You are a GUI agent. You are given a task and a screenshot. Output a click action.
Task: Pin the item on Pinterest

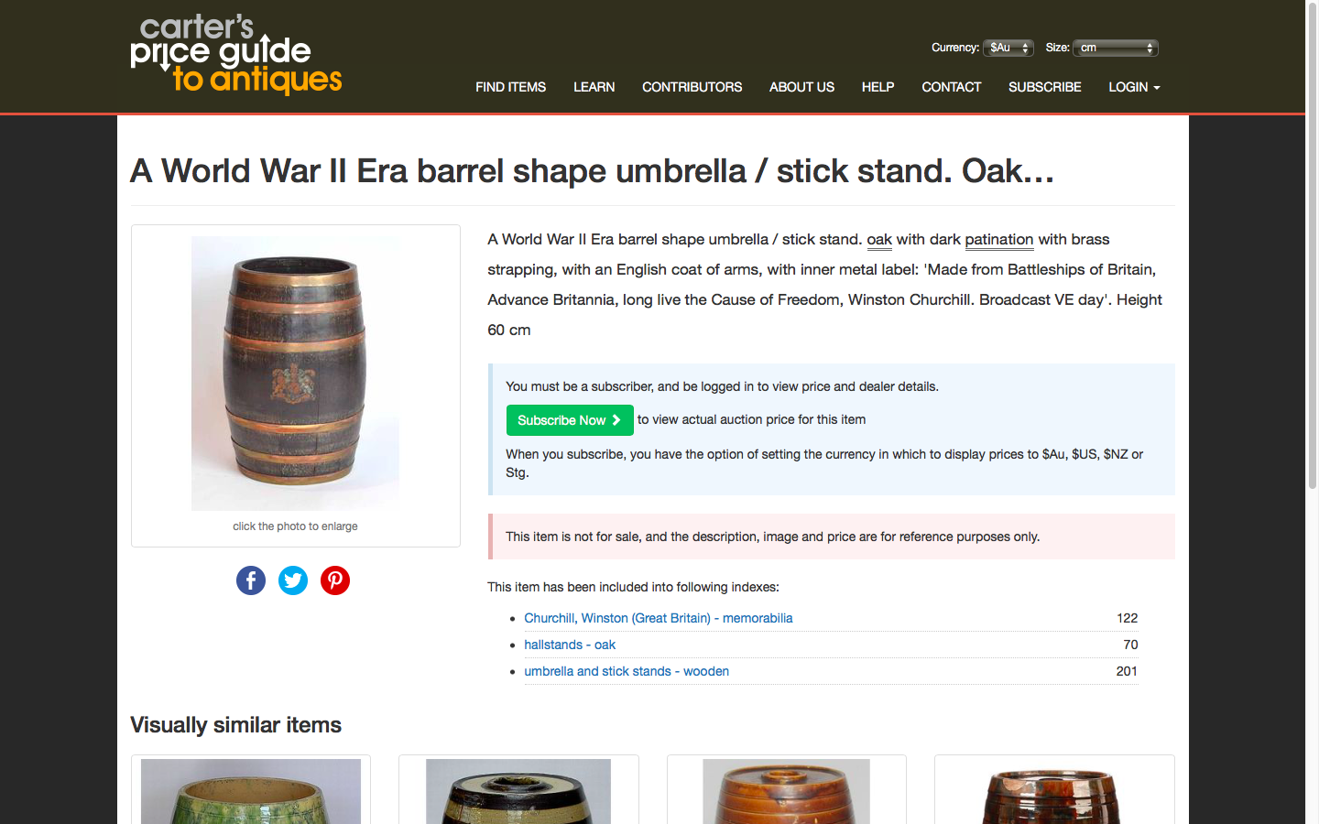335,580
